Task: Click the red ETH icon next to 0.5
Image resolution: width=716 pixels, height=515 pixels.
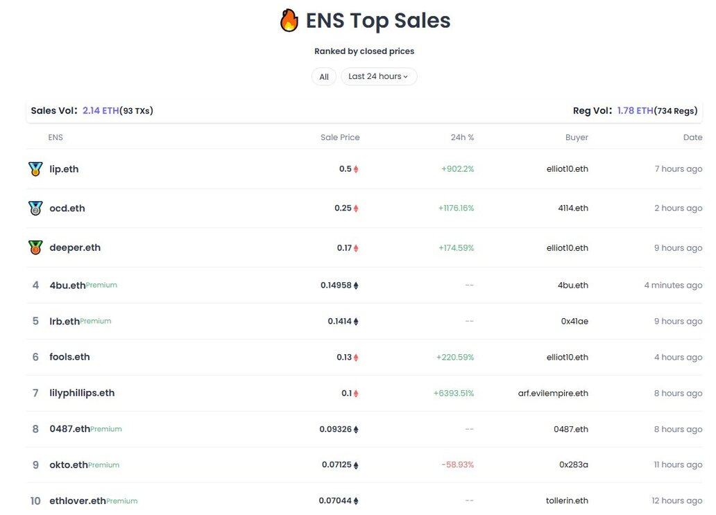Action: click(x=356, y=169)
